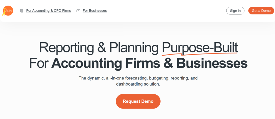Click the bold ampersand between Firms and Businesses
This screenshot has height=119, width=275.
pyautogui.click(x=169, y=64)
